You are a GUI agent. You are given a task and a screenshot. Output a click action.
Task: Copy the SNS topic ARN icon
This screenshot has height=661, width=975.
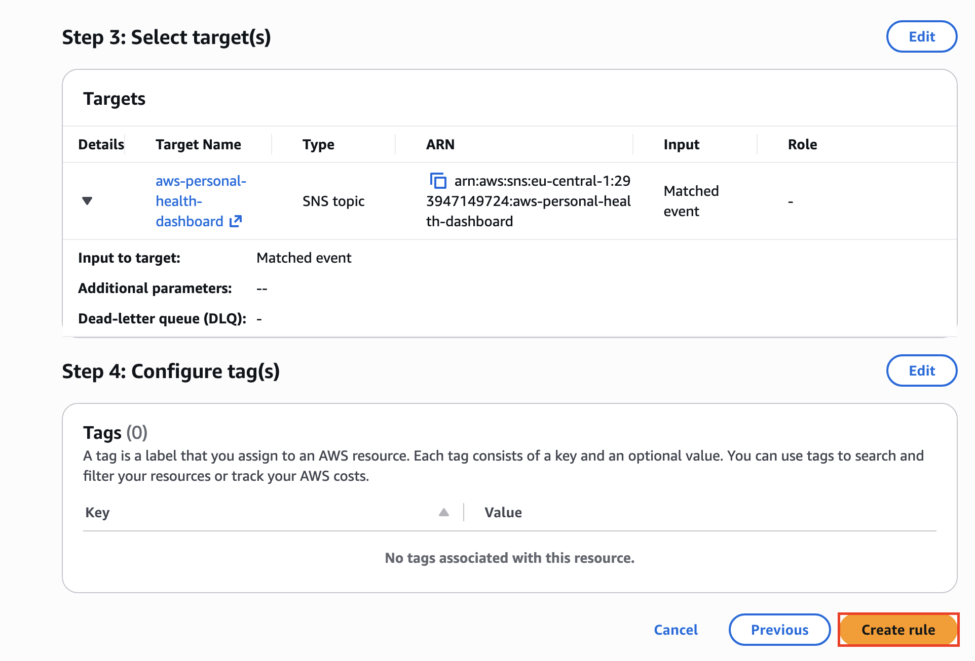click(438, 181)
